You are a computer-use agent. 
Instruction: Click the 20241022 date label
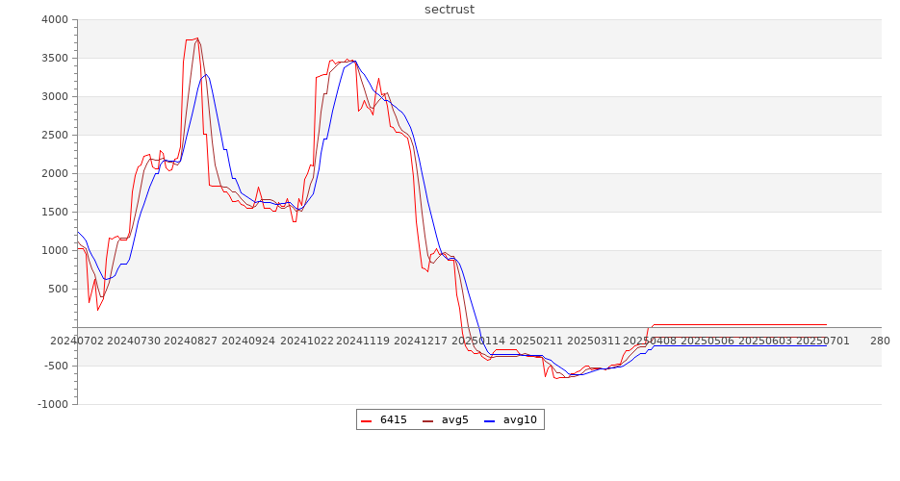click(300, 341)
